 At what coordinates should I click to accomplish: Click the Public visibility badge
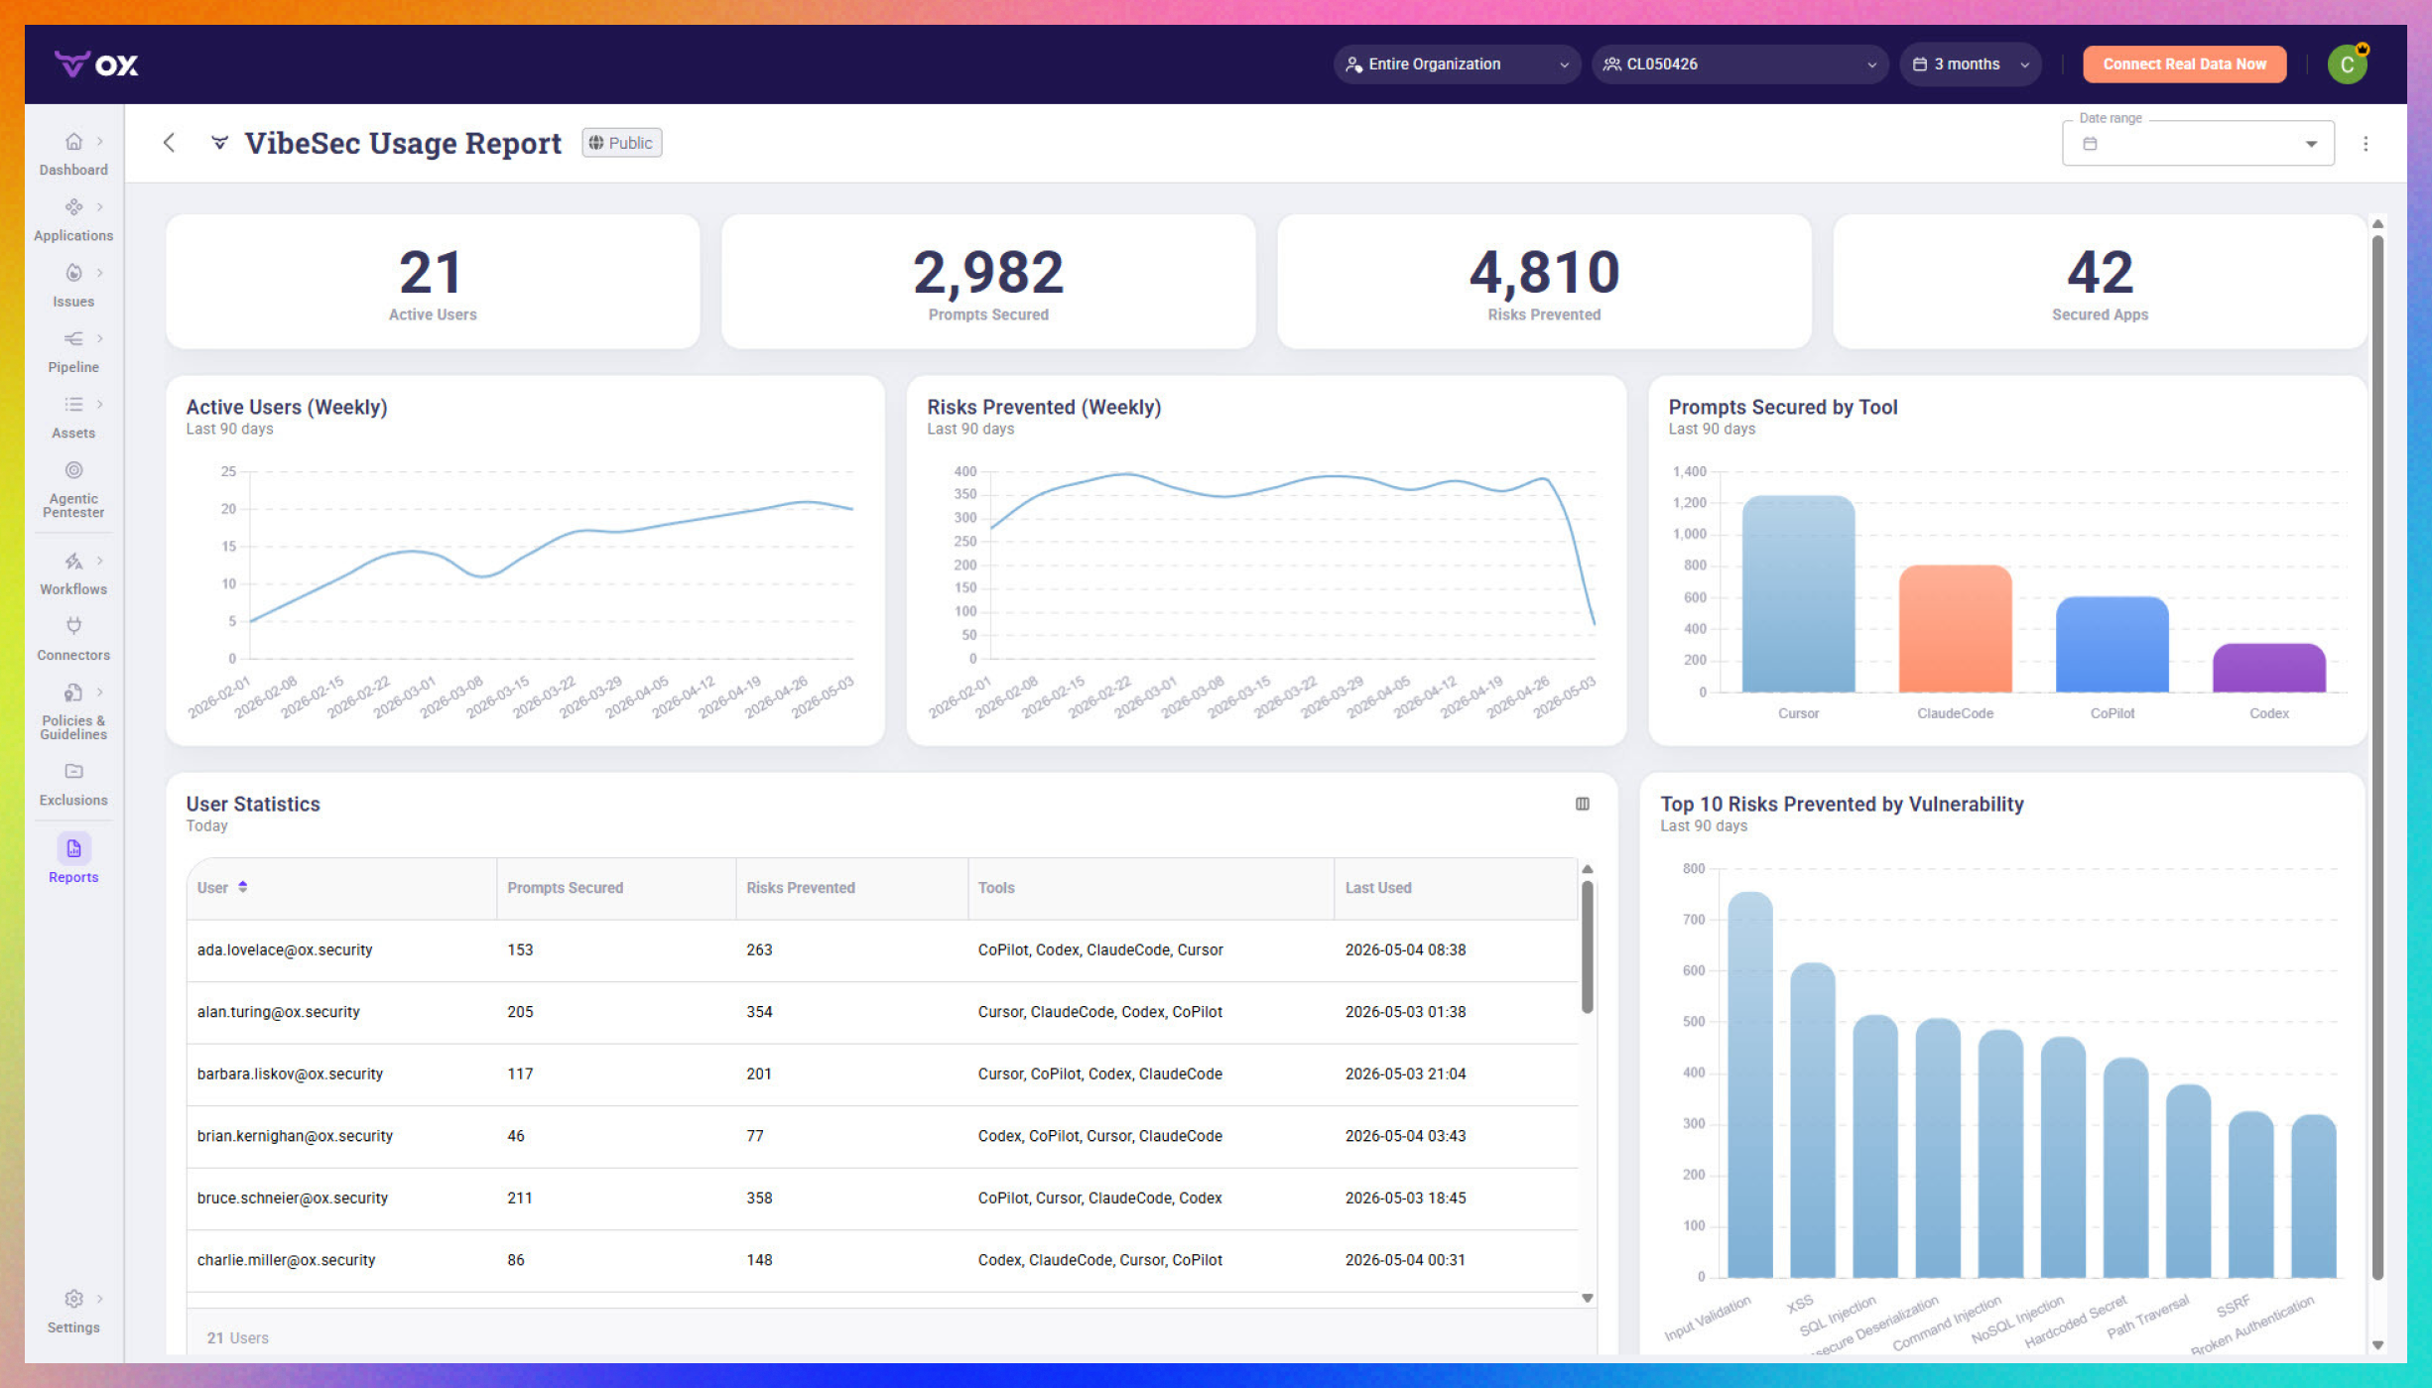(622, 143)
